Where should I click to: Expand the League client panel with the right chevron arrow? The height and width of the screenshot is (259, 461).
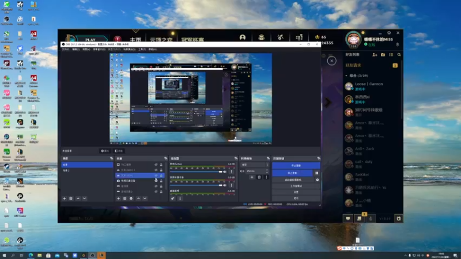328,102
